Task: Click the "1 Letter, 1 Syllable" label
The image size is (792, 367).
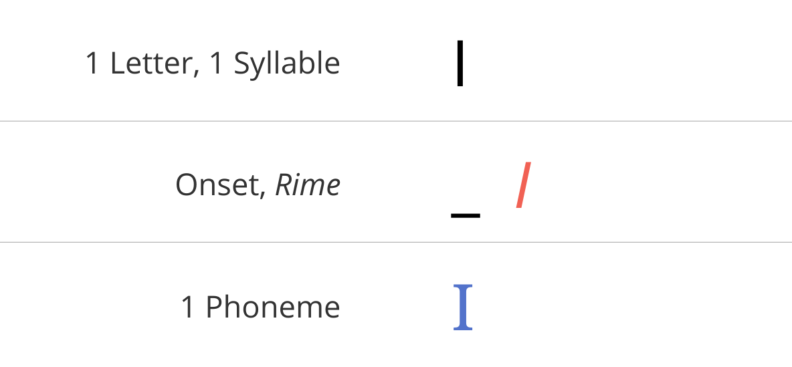Action: click(213, 64)
